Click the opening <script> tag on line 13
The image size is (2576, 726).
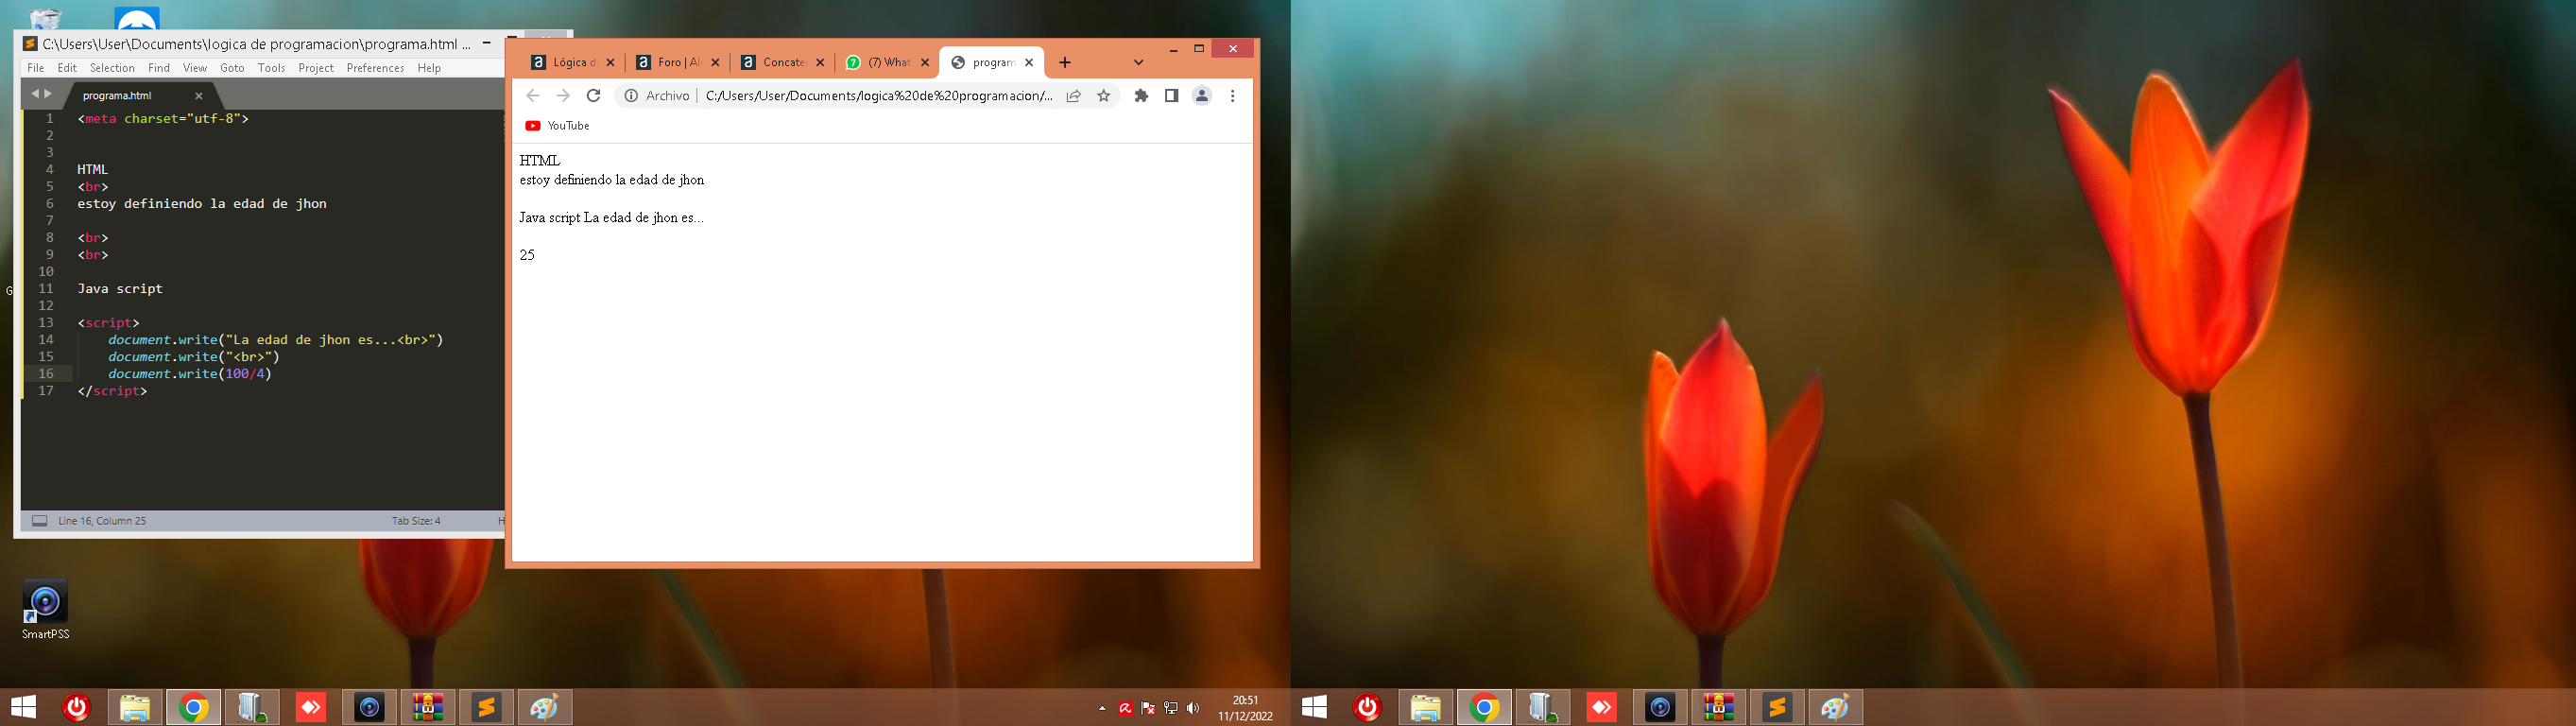(109, 323)
